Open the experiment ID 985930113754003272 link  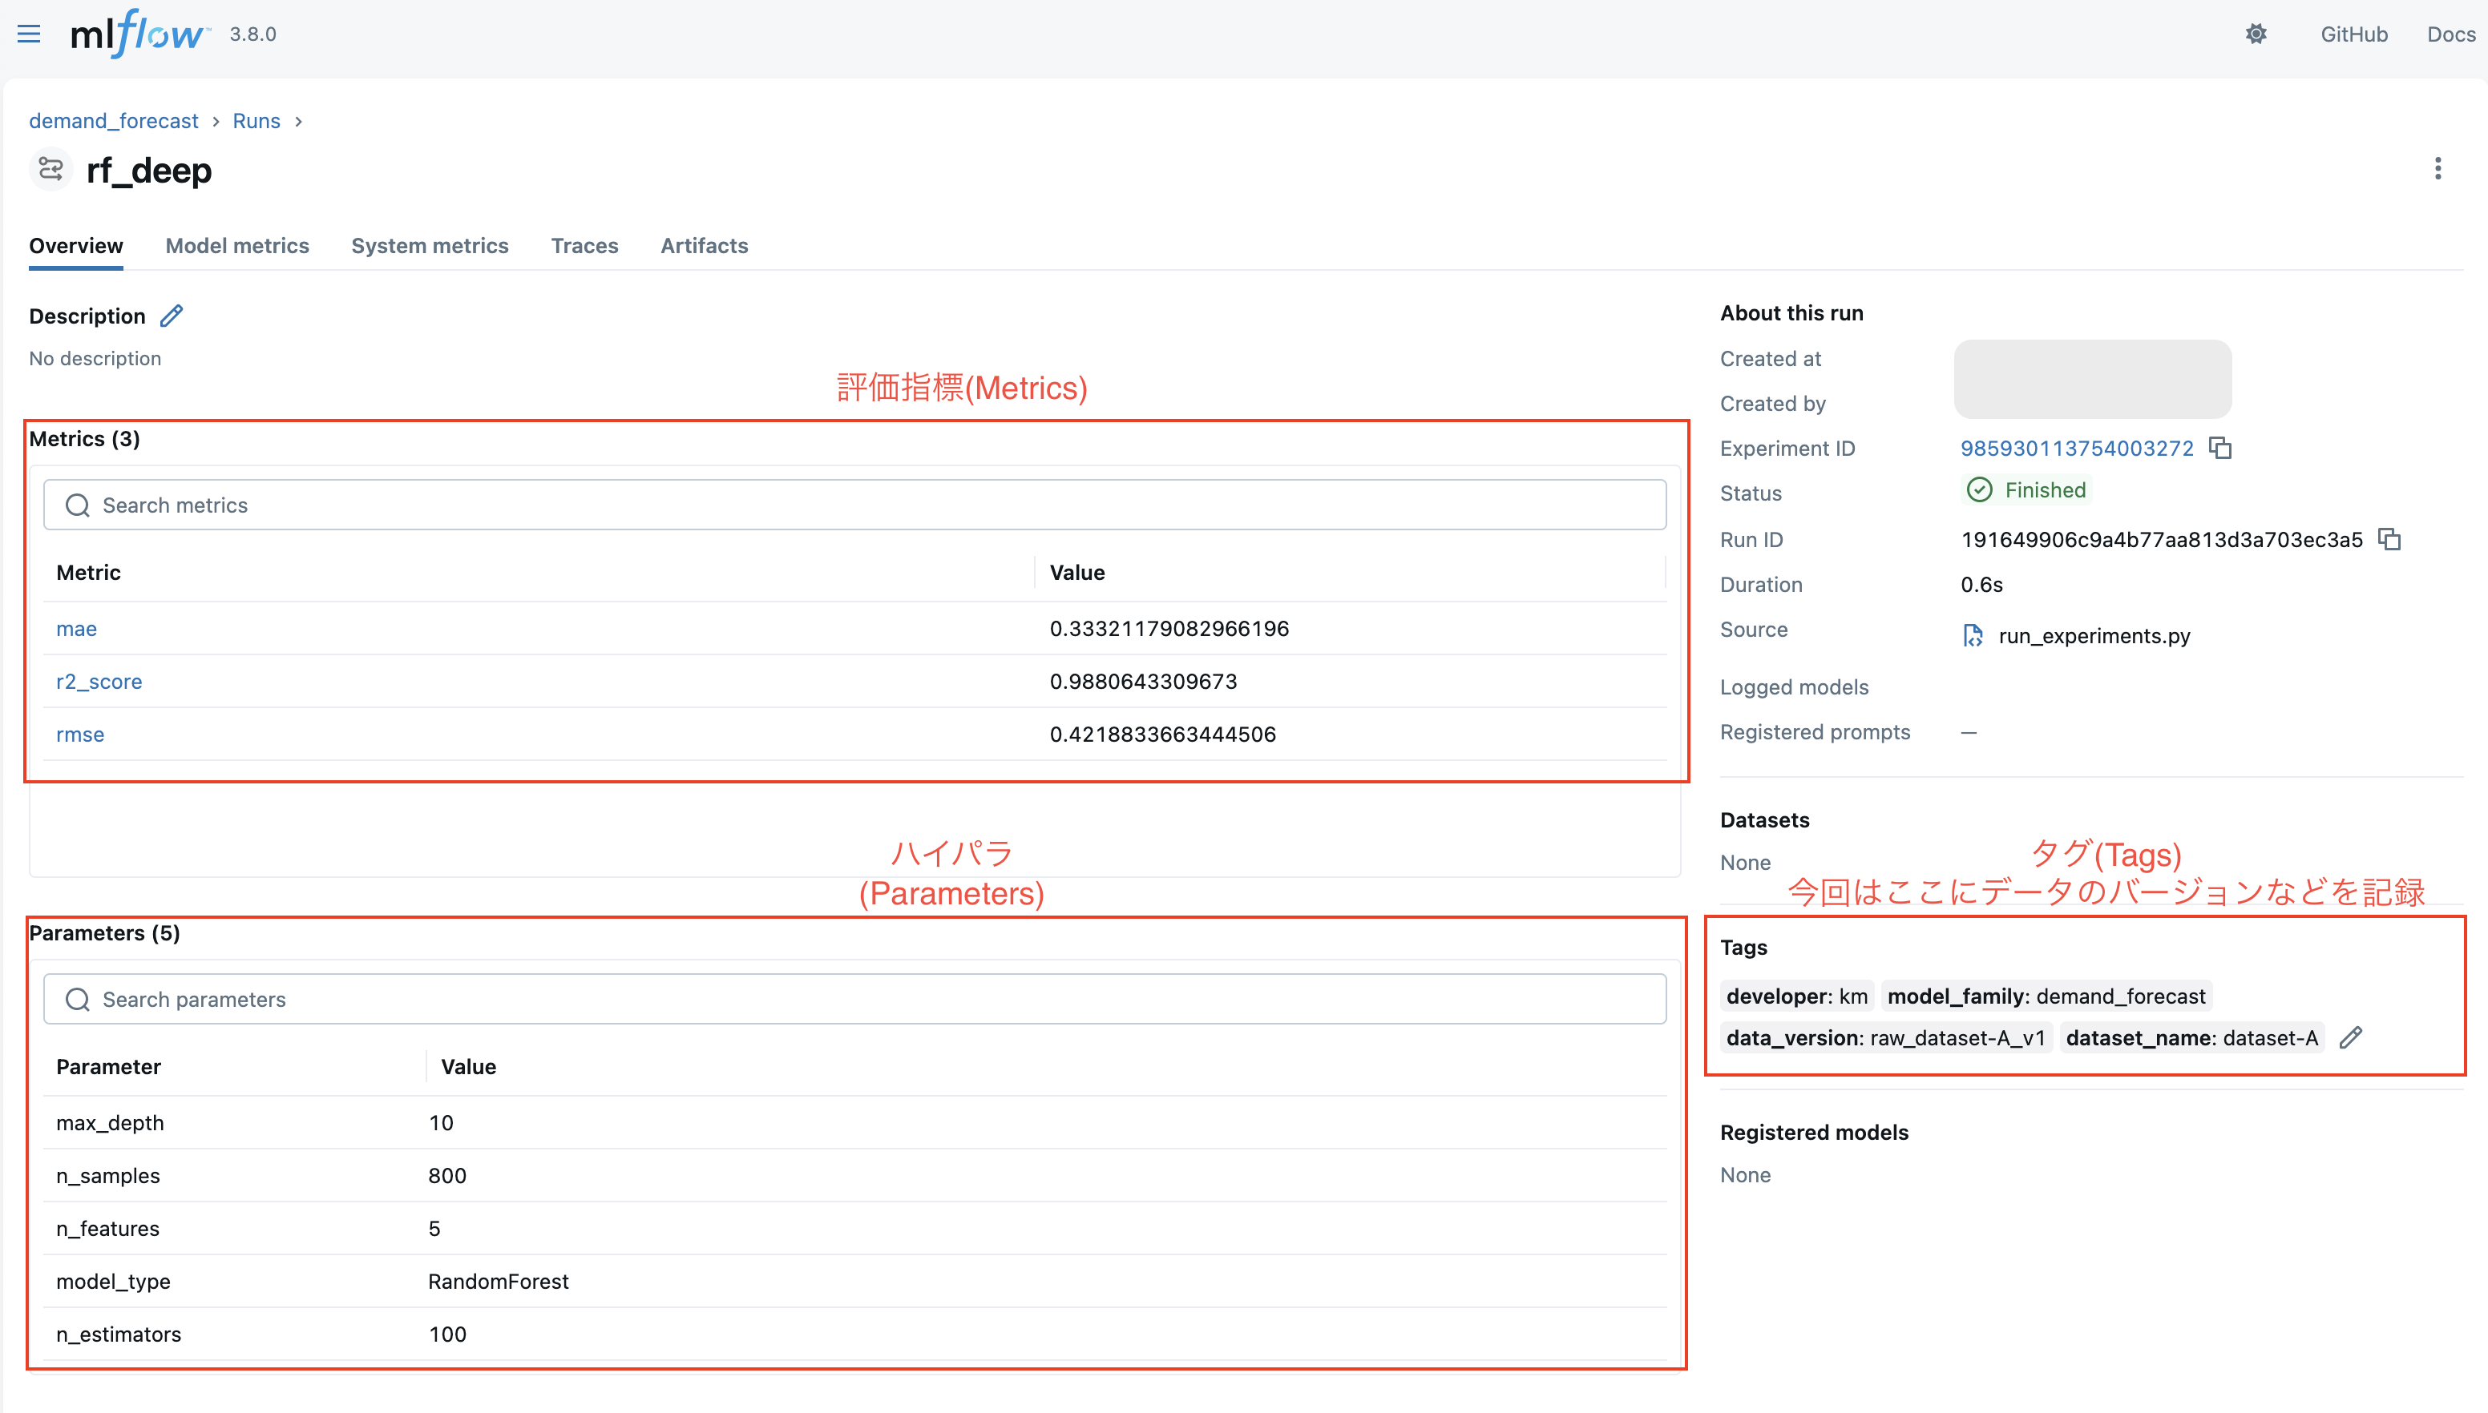pos(2076,449)
